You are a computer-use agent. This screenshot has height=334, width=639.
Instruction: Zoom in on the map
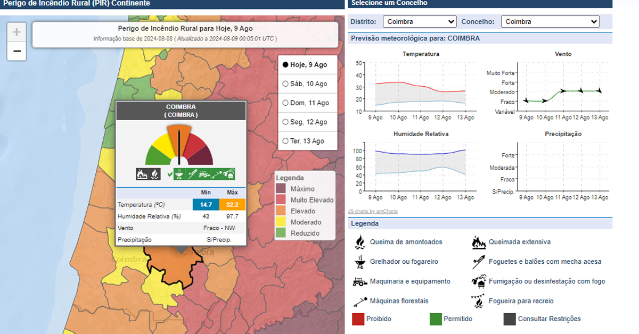pyautogui.click(x=17, y=32)
